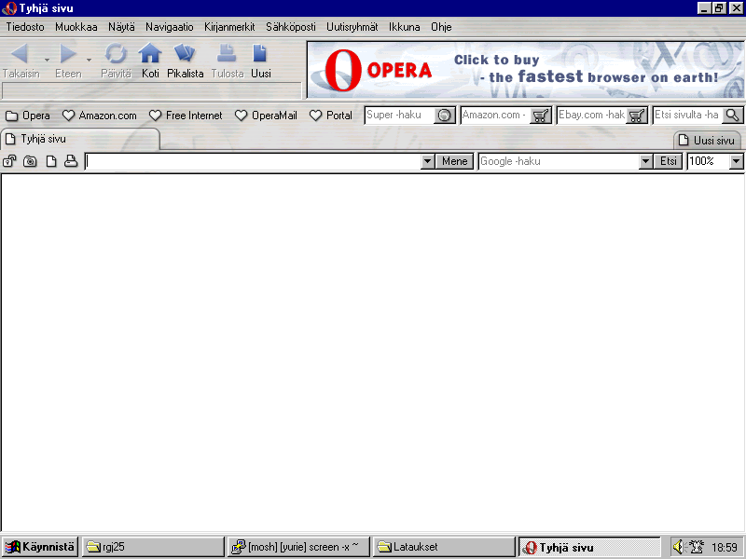Toggle image loading camera icon
This screenshot has width=746, height=559.
30,161
